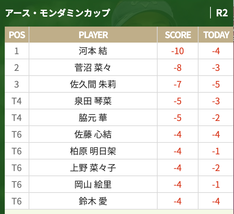Select player 菅沼 菜々 row

pos(119,67)
